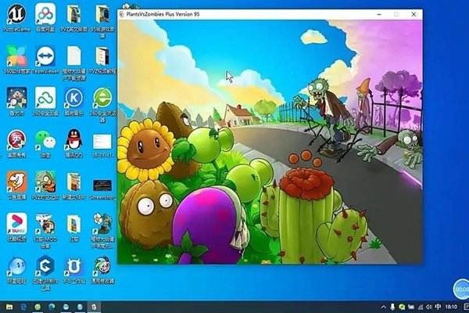This screenshot has height=313, width=469.
Task: Click the blue recording timer circle
Action: click(x=460, y=288)
